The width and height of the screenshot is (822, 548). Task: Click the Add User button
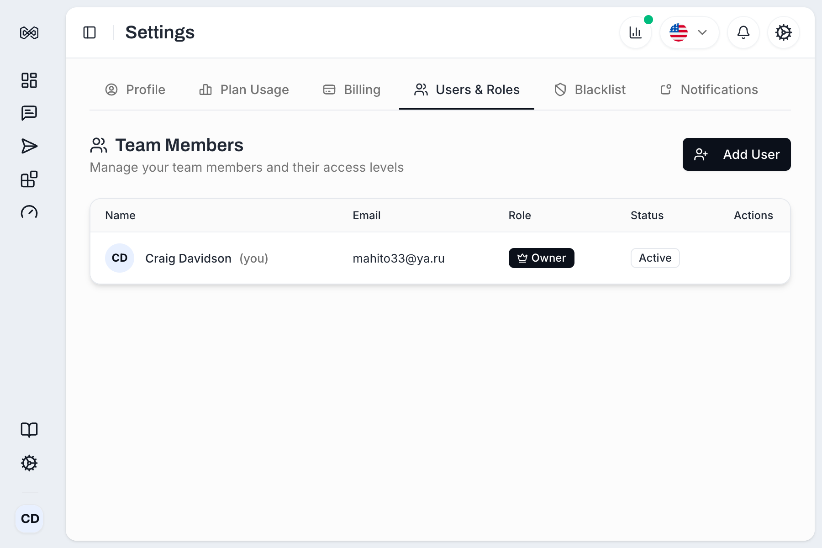[737, 154]
